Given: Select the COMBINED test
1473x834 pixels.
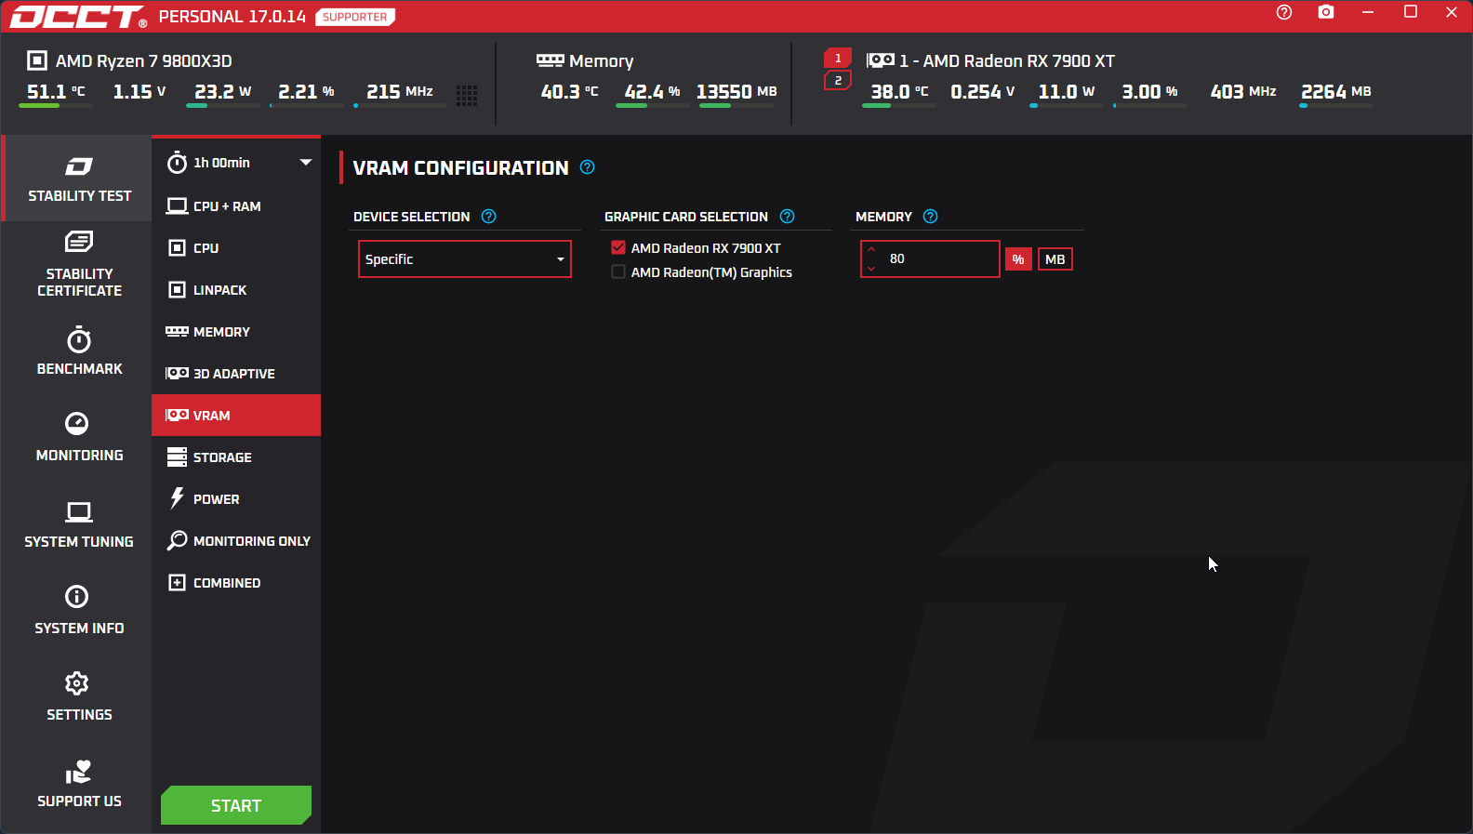Looking at the screenshot, I should (236, 583).
